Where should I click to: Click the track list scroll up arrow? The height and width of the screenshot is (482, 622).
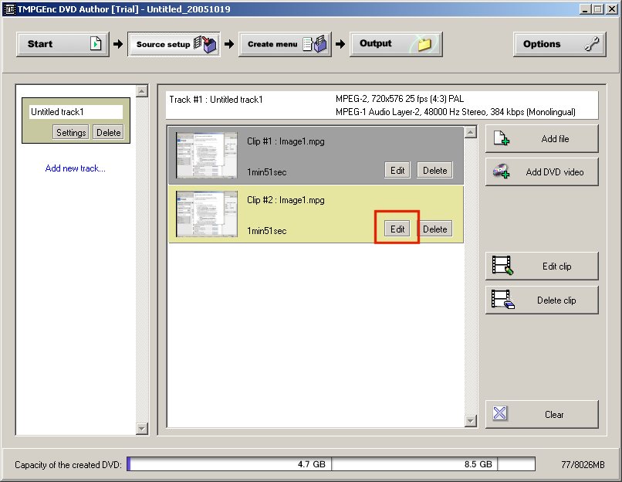[142, 91]
